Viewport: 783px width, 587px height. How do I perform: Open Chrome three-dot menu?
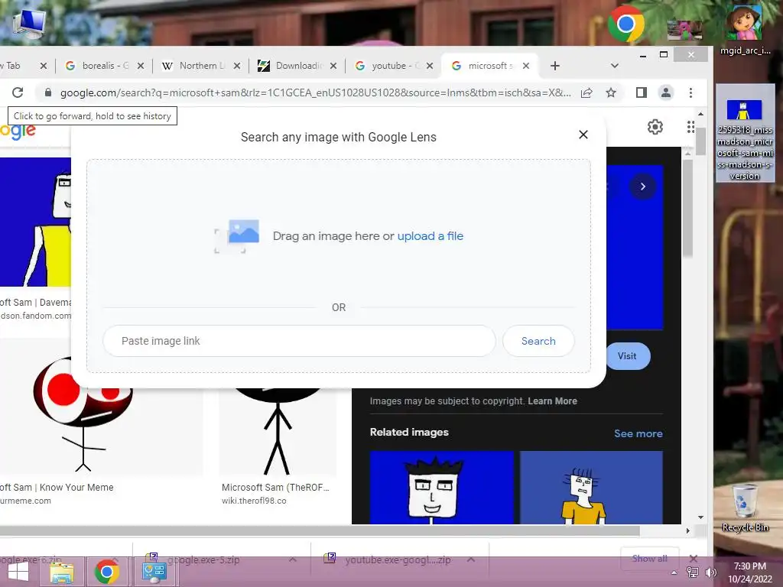(690, 92)
